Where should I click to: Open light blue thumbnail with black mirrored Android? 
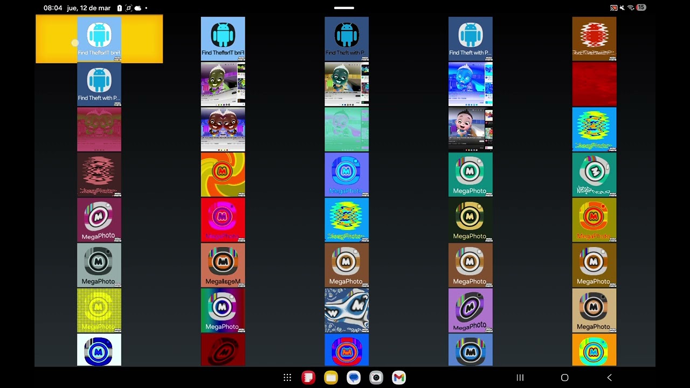click(x=223, y=39)
